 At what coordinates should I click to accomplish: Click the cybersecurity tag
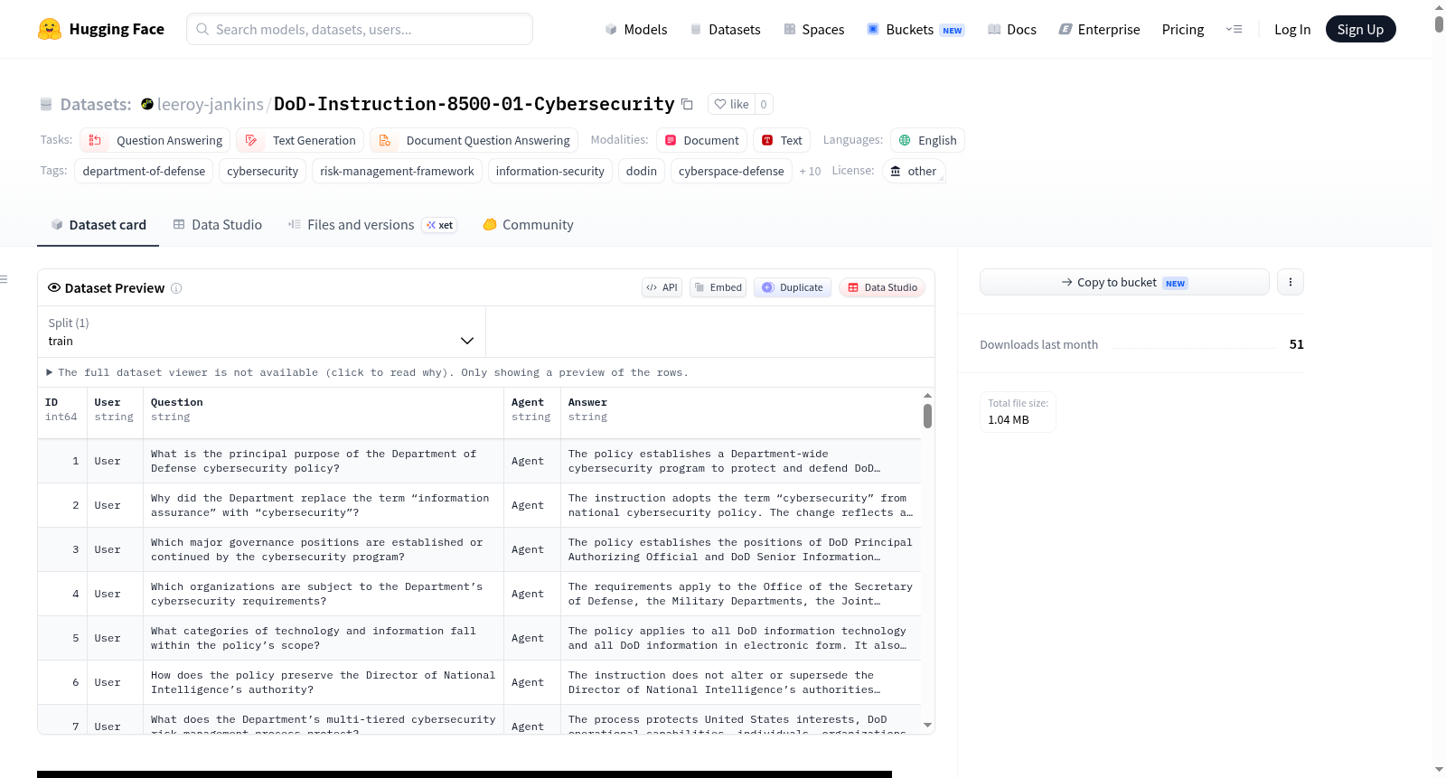(262, 171)
